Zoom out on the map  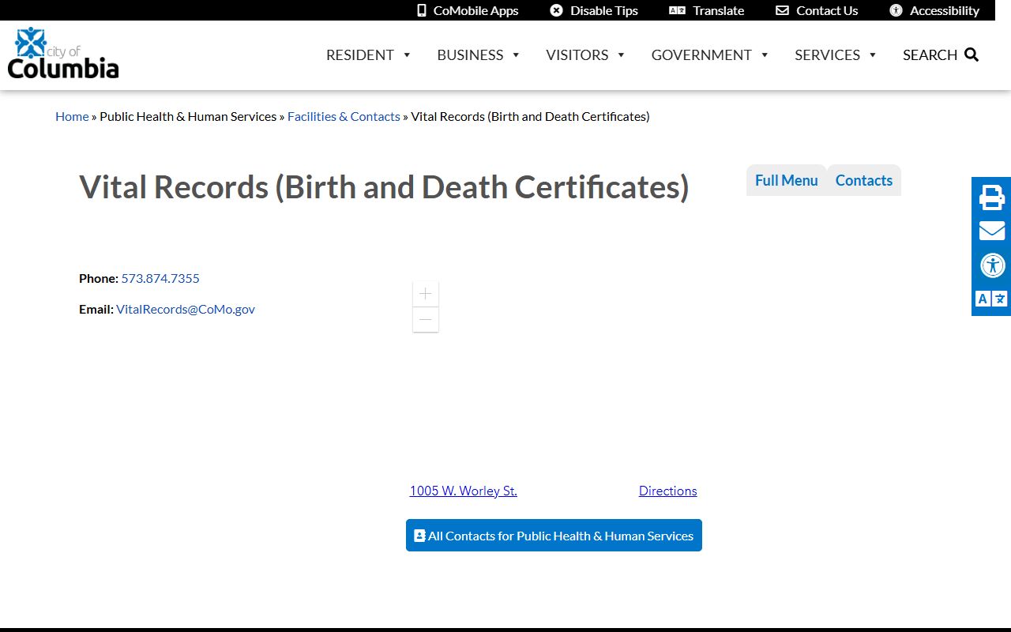pyautogui.click(x=426, y=319)
